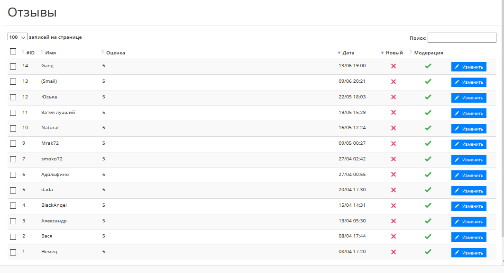Click the red new-status X for Вася
This screenshot has width=504, height=273.
point(393,237)
